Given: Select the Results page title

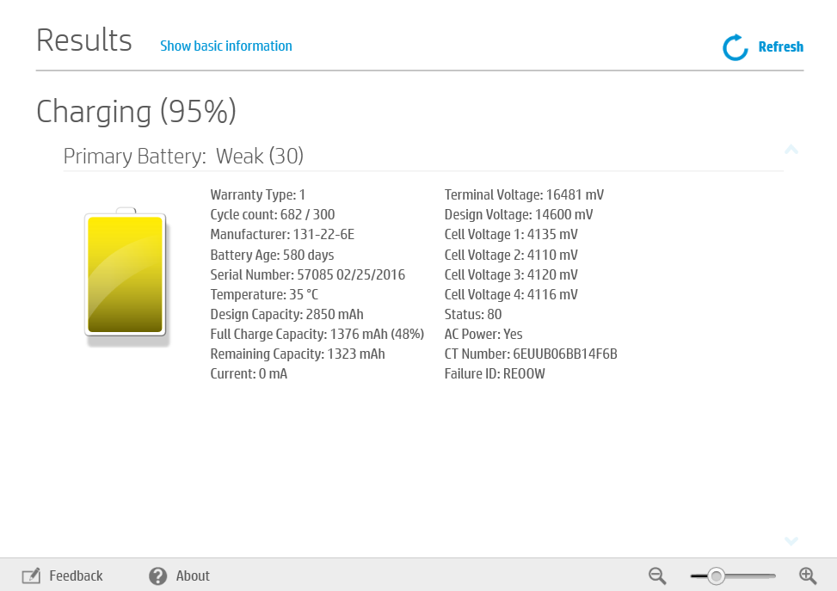Looking at the screenshot, I should [x=83, y=40].
